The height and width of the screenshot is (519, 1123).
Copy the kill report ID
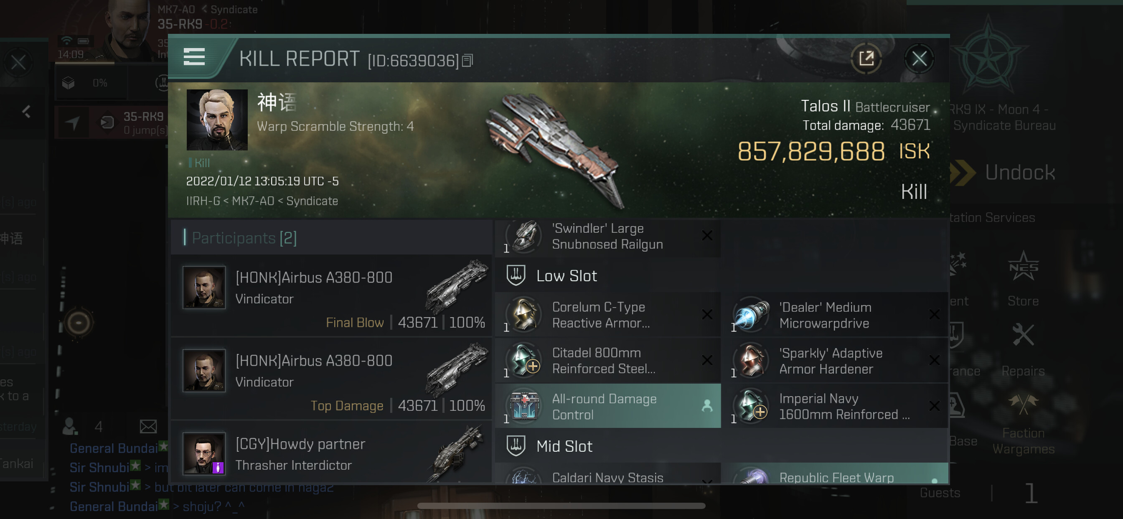(x=467, y=60)
